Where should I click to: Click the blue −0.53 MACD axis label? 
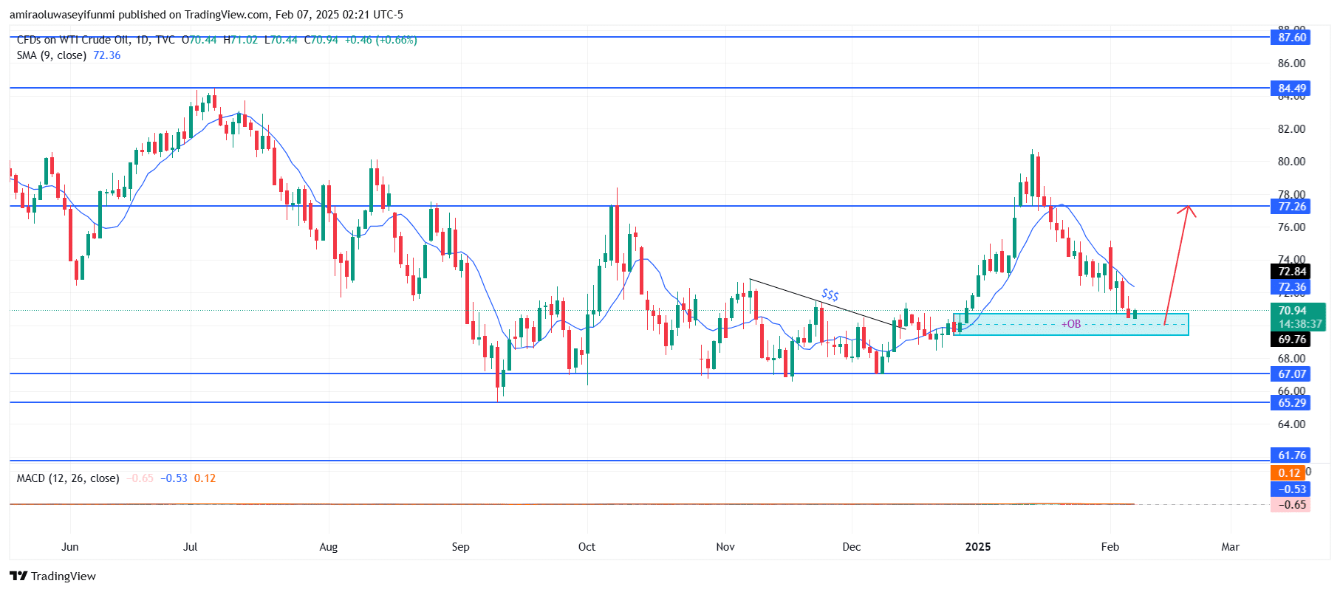[1290, 489]
